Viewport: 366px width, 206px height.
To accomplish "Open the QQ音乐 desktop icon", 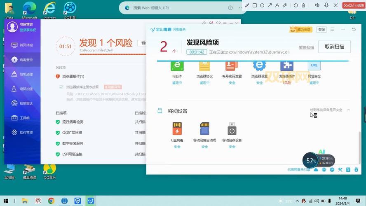I will click(x=49, y=172).
